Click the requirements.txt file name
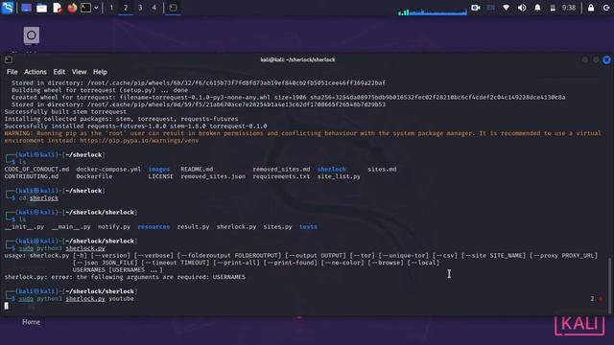Viewport: 614px width, 345px height. click(x=281, y=176)
